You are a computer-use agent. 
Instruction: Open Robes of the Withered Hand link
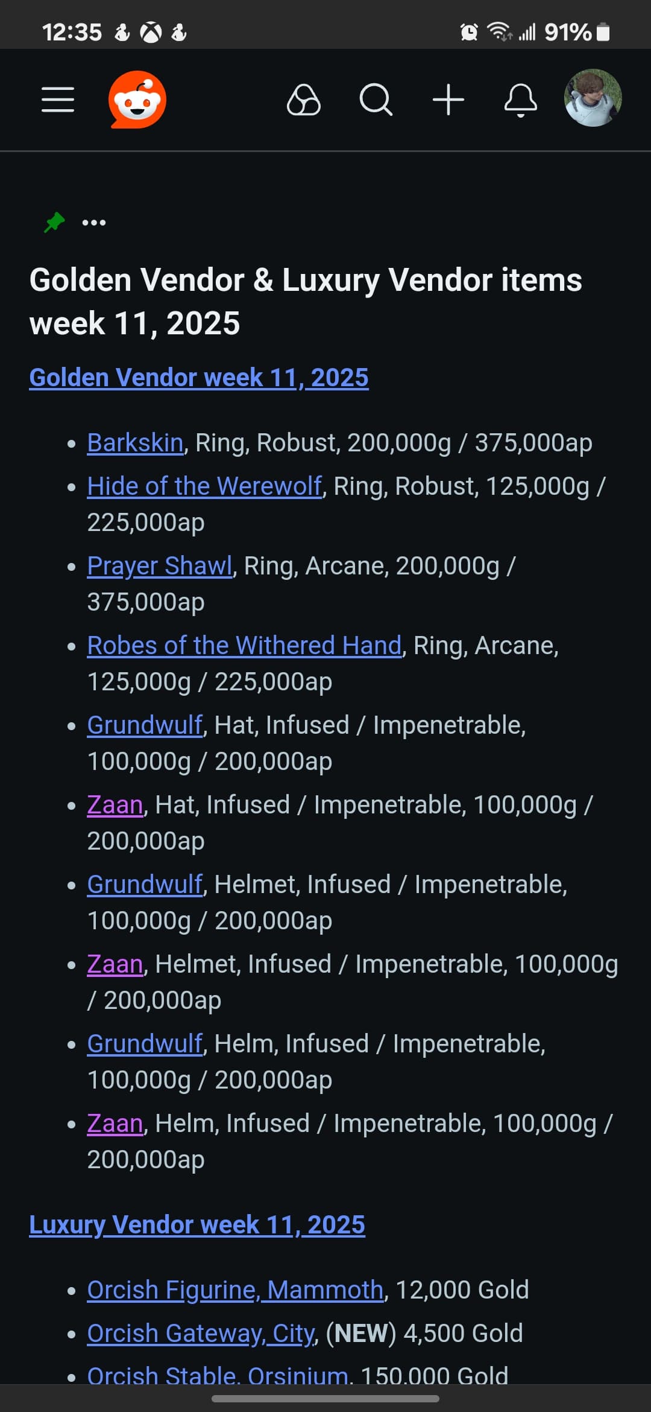click(x=244, y=646)
